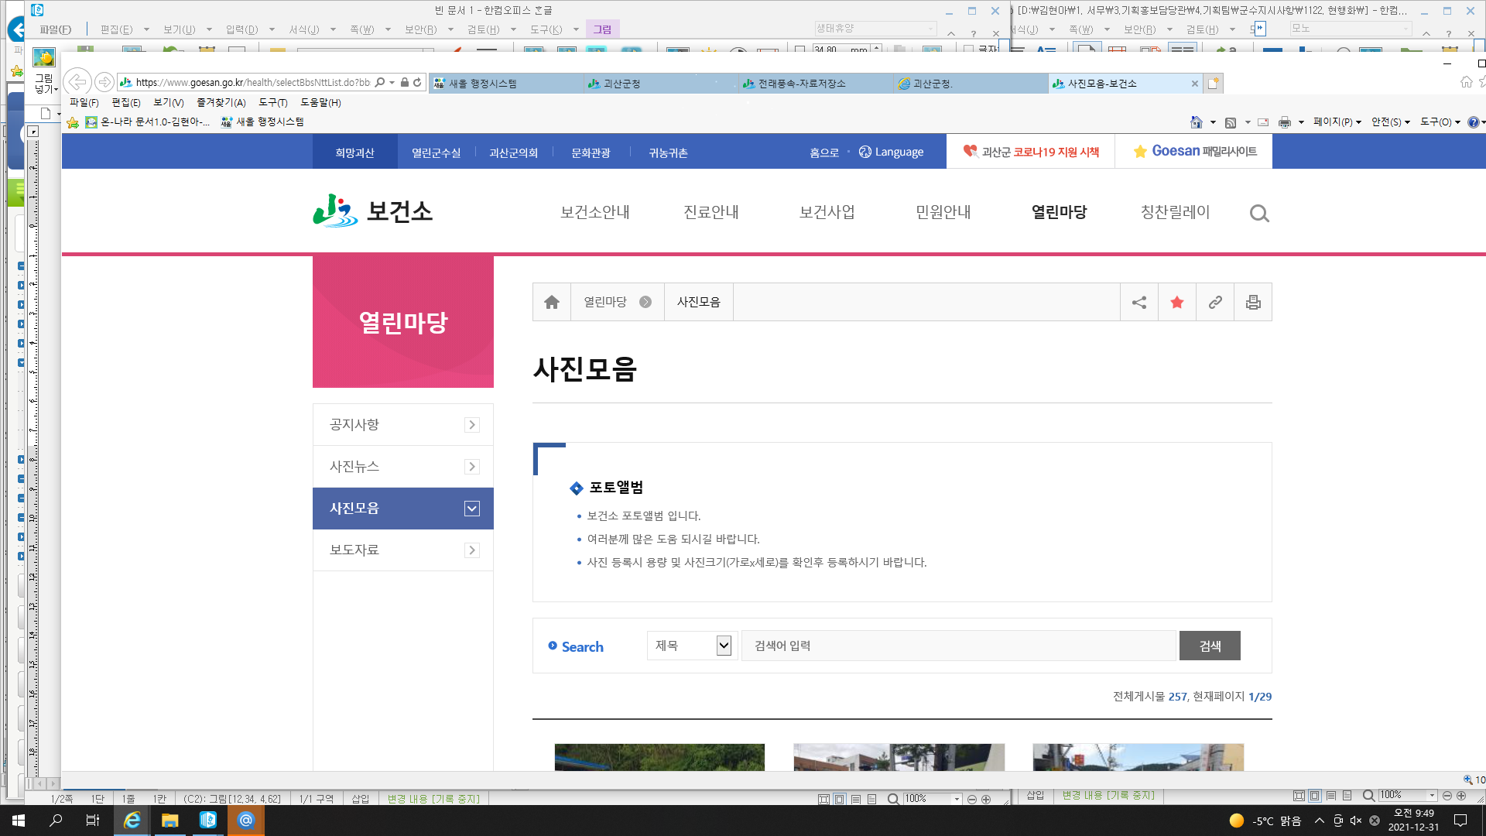1486x836 pixels.
Task: Switch to the 전래풍속-자료저장소 browser tab
Action: click(801, 84)
